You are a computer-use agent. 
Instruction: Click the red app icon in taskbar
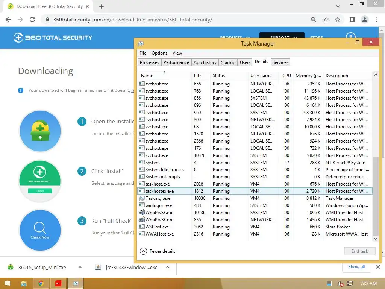tap(58, 283)
